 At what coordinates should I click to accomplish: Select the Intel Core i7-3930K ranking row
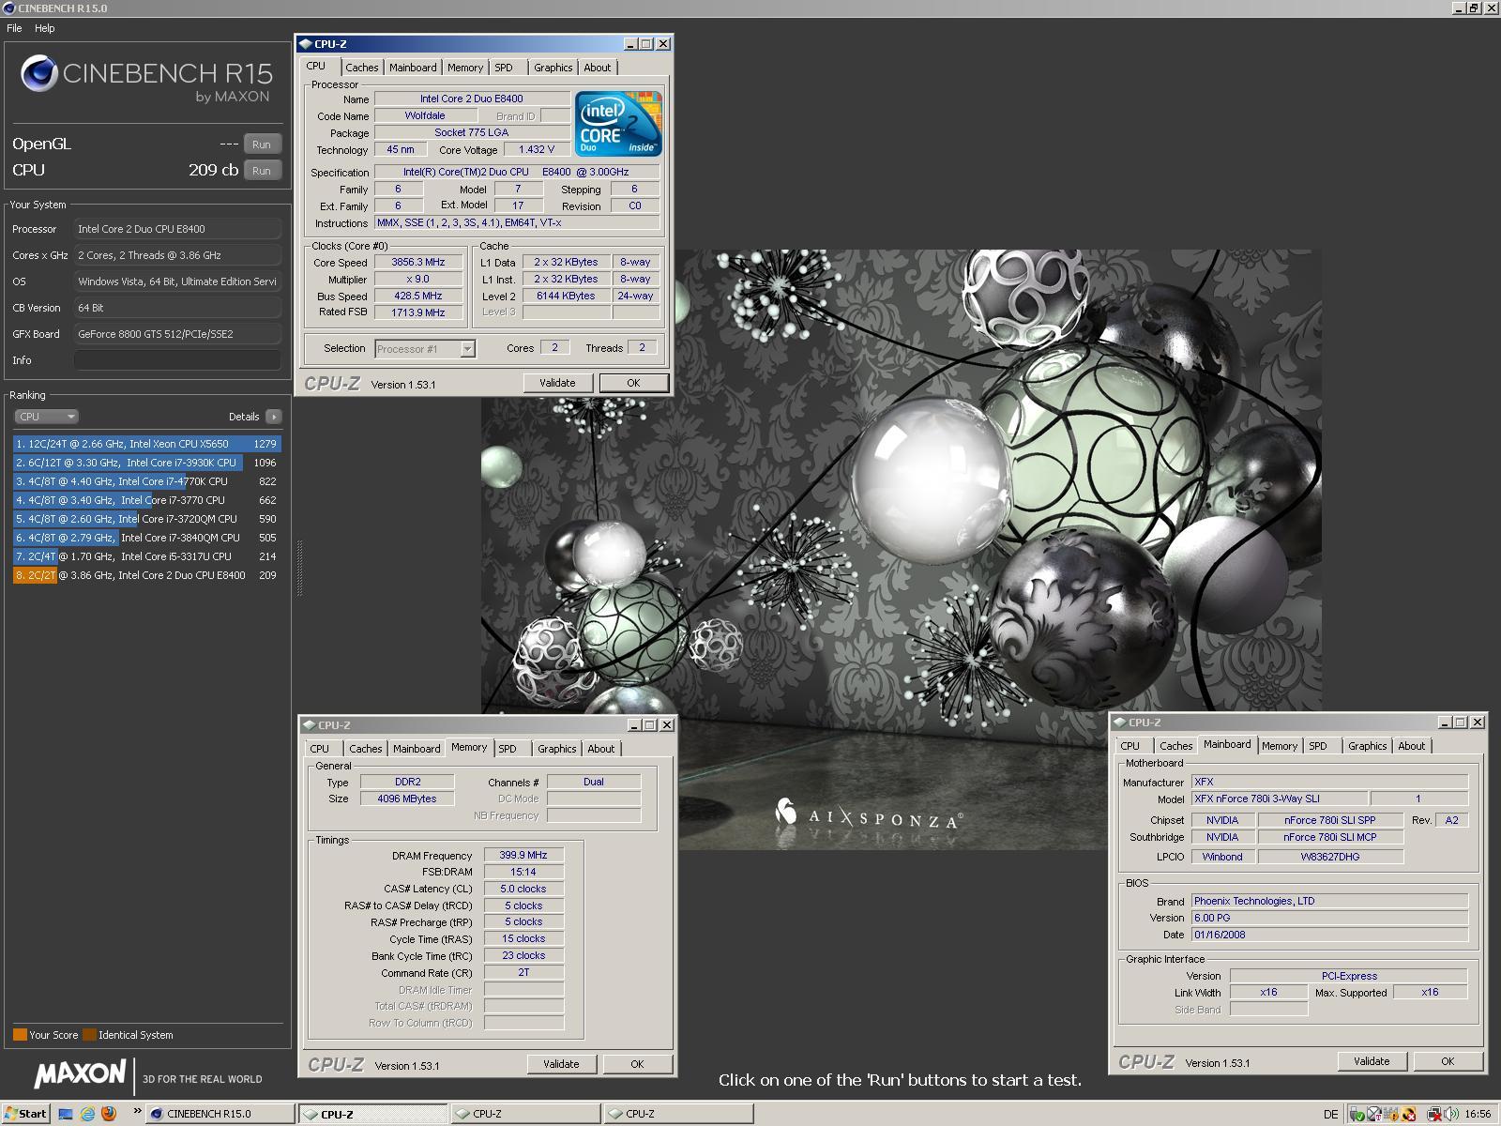click(147, 463)
